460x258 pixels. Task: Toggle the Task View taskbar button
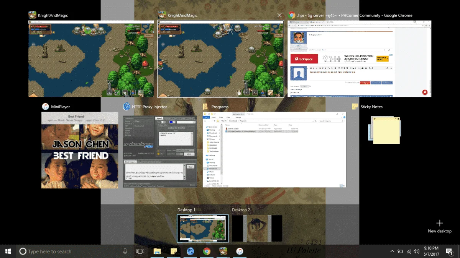click(x=140, y=251)
